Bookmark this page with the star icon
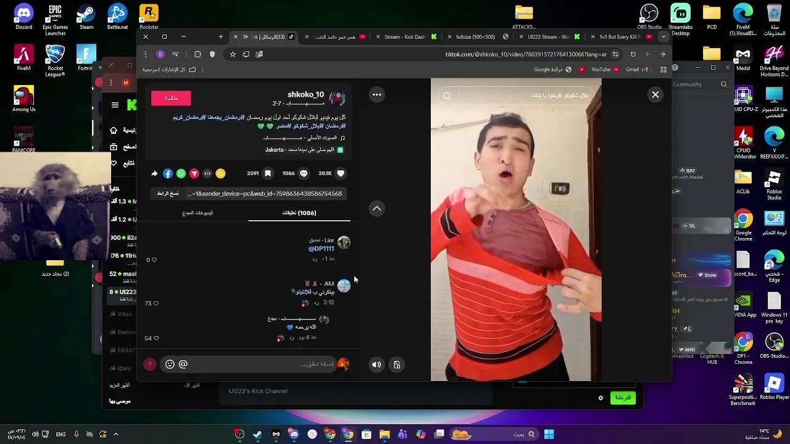This screenshot has height=444, width=790. (x=233, y=54)
